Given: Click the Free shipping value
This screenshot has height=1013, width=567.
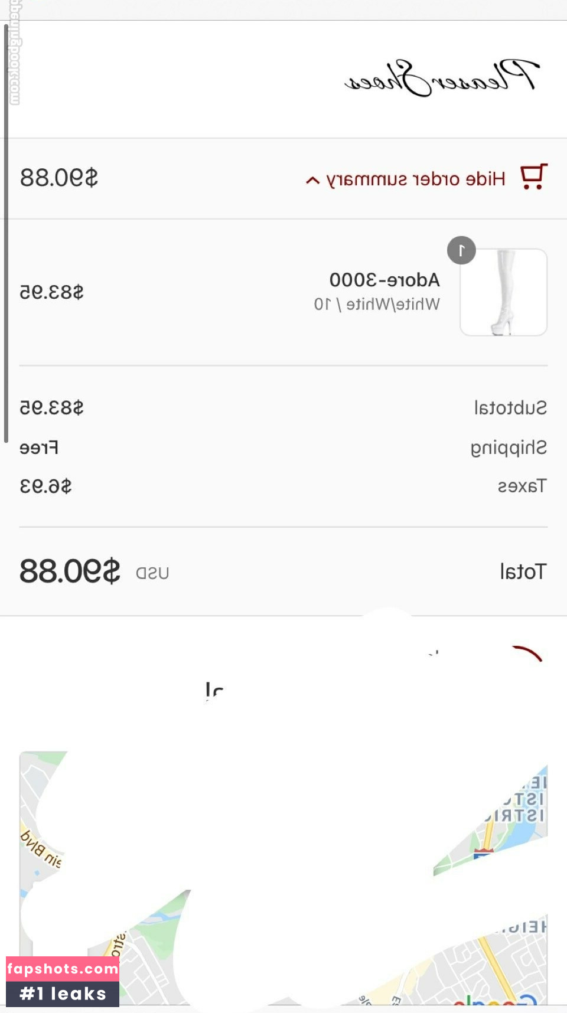Looking at the screenshot, I should (x=39, y=448).
